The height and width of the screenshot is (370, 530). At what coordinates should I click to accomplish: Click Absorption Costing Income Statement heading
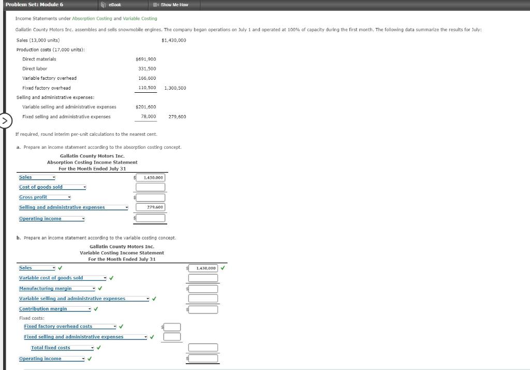click(x=92, y=163)
